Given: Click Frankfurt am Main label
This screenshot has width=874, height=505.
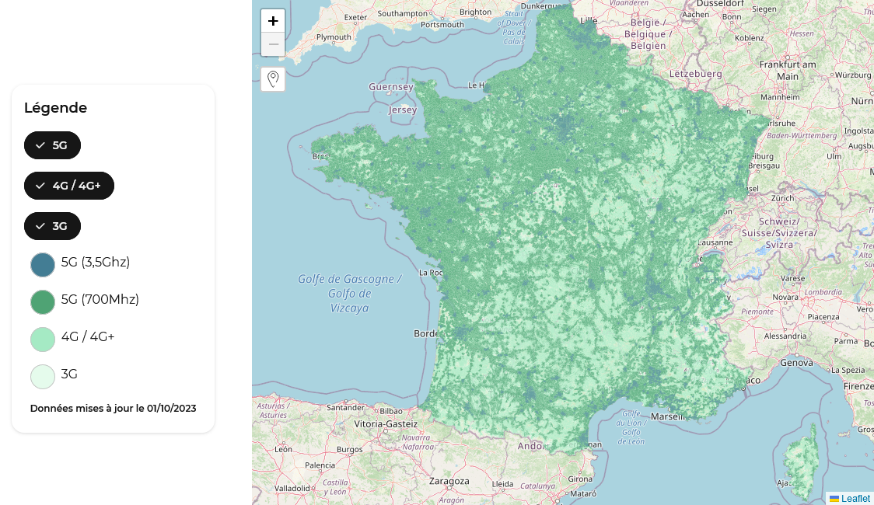Looking at the screenshot, I should pyautogui.click(x=788, y=71).
